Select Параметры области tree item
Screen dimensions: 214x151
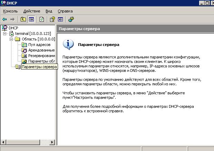pyautogui.click(x=41, y=61)
